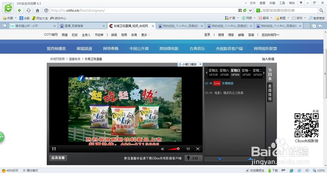Viewport: 327px width, 173px height.
Task: Expand the 更多 dropdown in top navigation
Action: [x=146, y=35]
